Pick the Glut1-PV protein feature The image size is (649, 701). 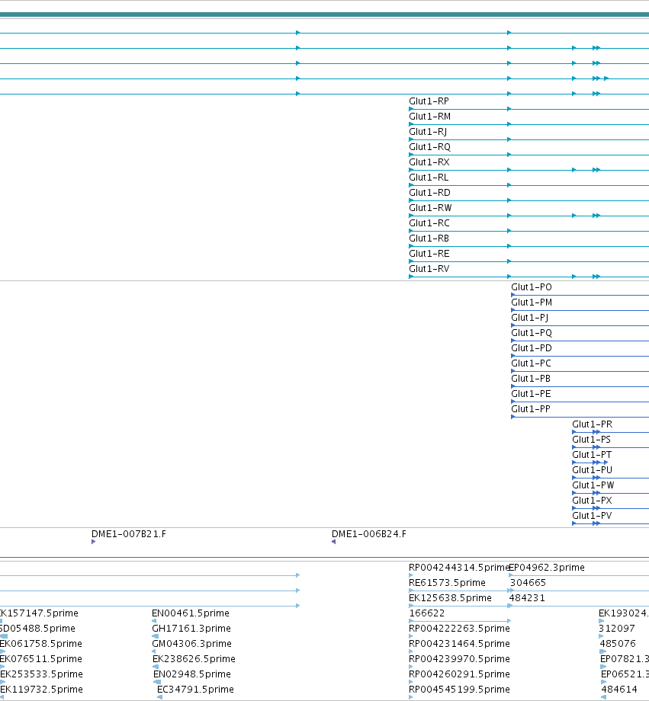[592, 516]
